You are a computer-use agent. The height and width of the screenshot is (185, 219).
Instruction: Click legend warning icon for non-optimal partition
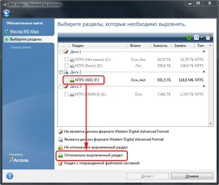point(61,147)
